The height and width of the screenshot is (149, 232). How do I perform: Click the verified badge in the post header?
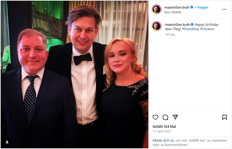[192, 7]
